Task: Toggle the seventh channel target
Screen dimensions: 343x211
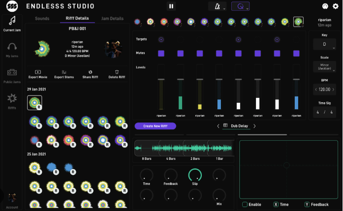Action: (x=277, y=39)
